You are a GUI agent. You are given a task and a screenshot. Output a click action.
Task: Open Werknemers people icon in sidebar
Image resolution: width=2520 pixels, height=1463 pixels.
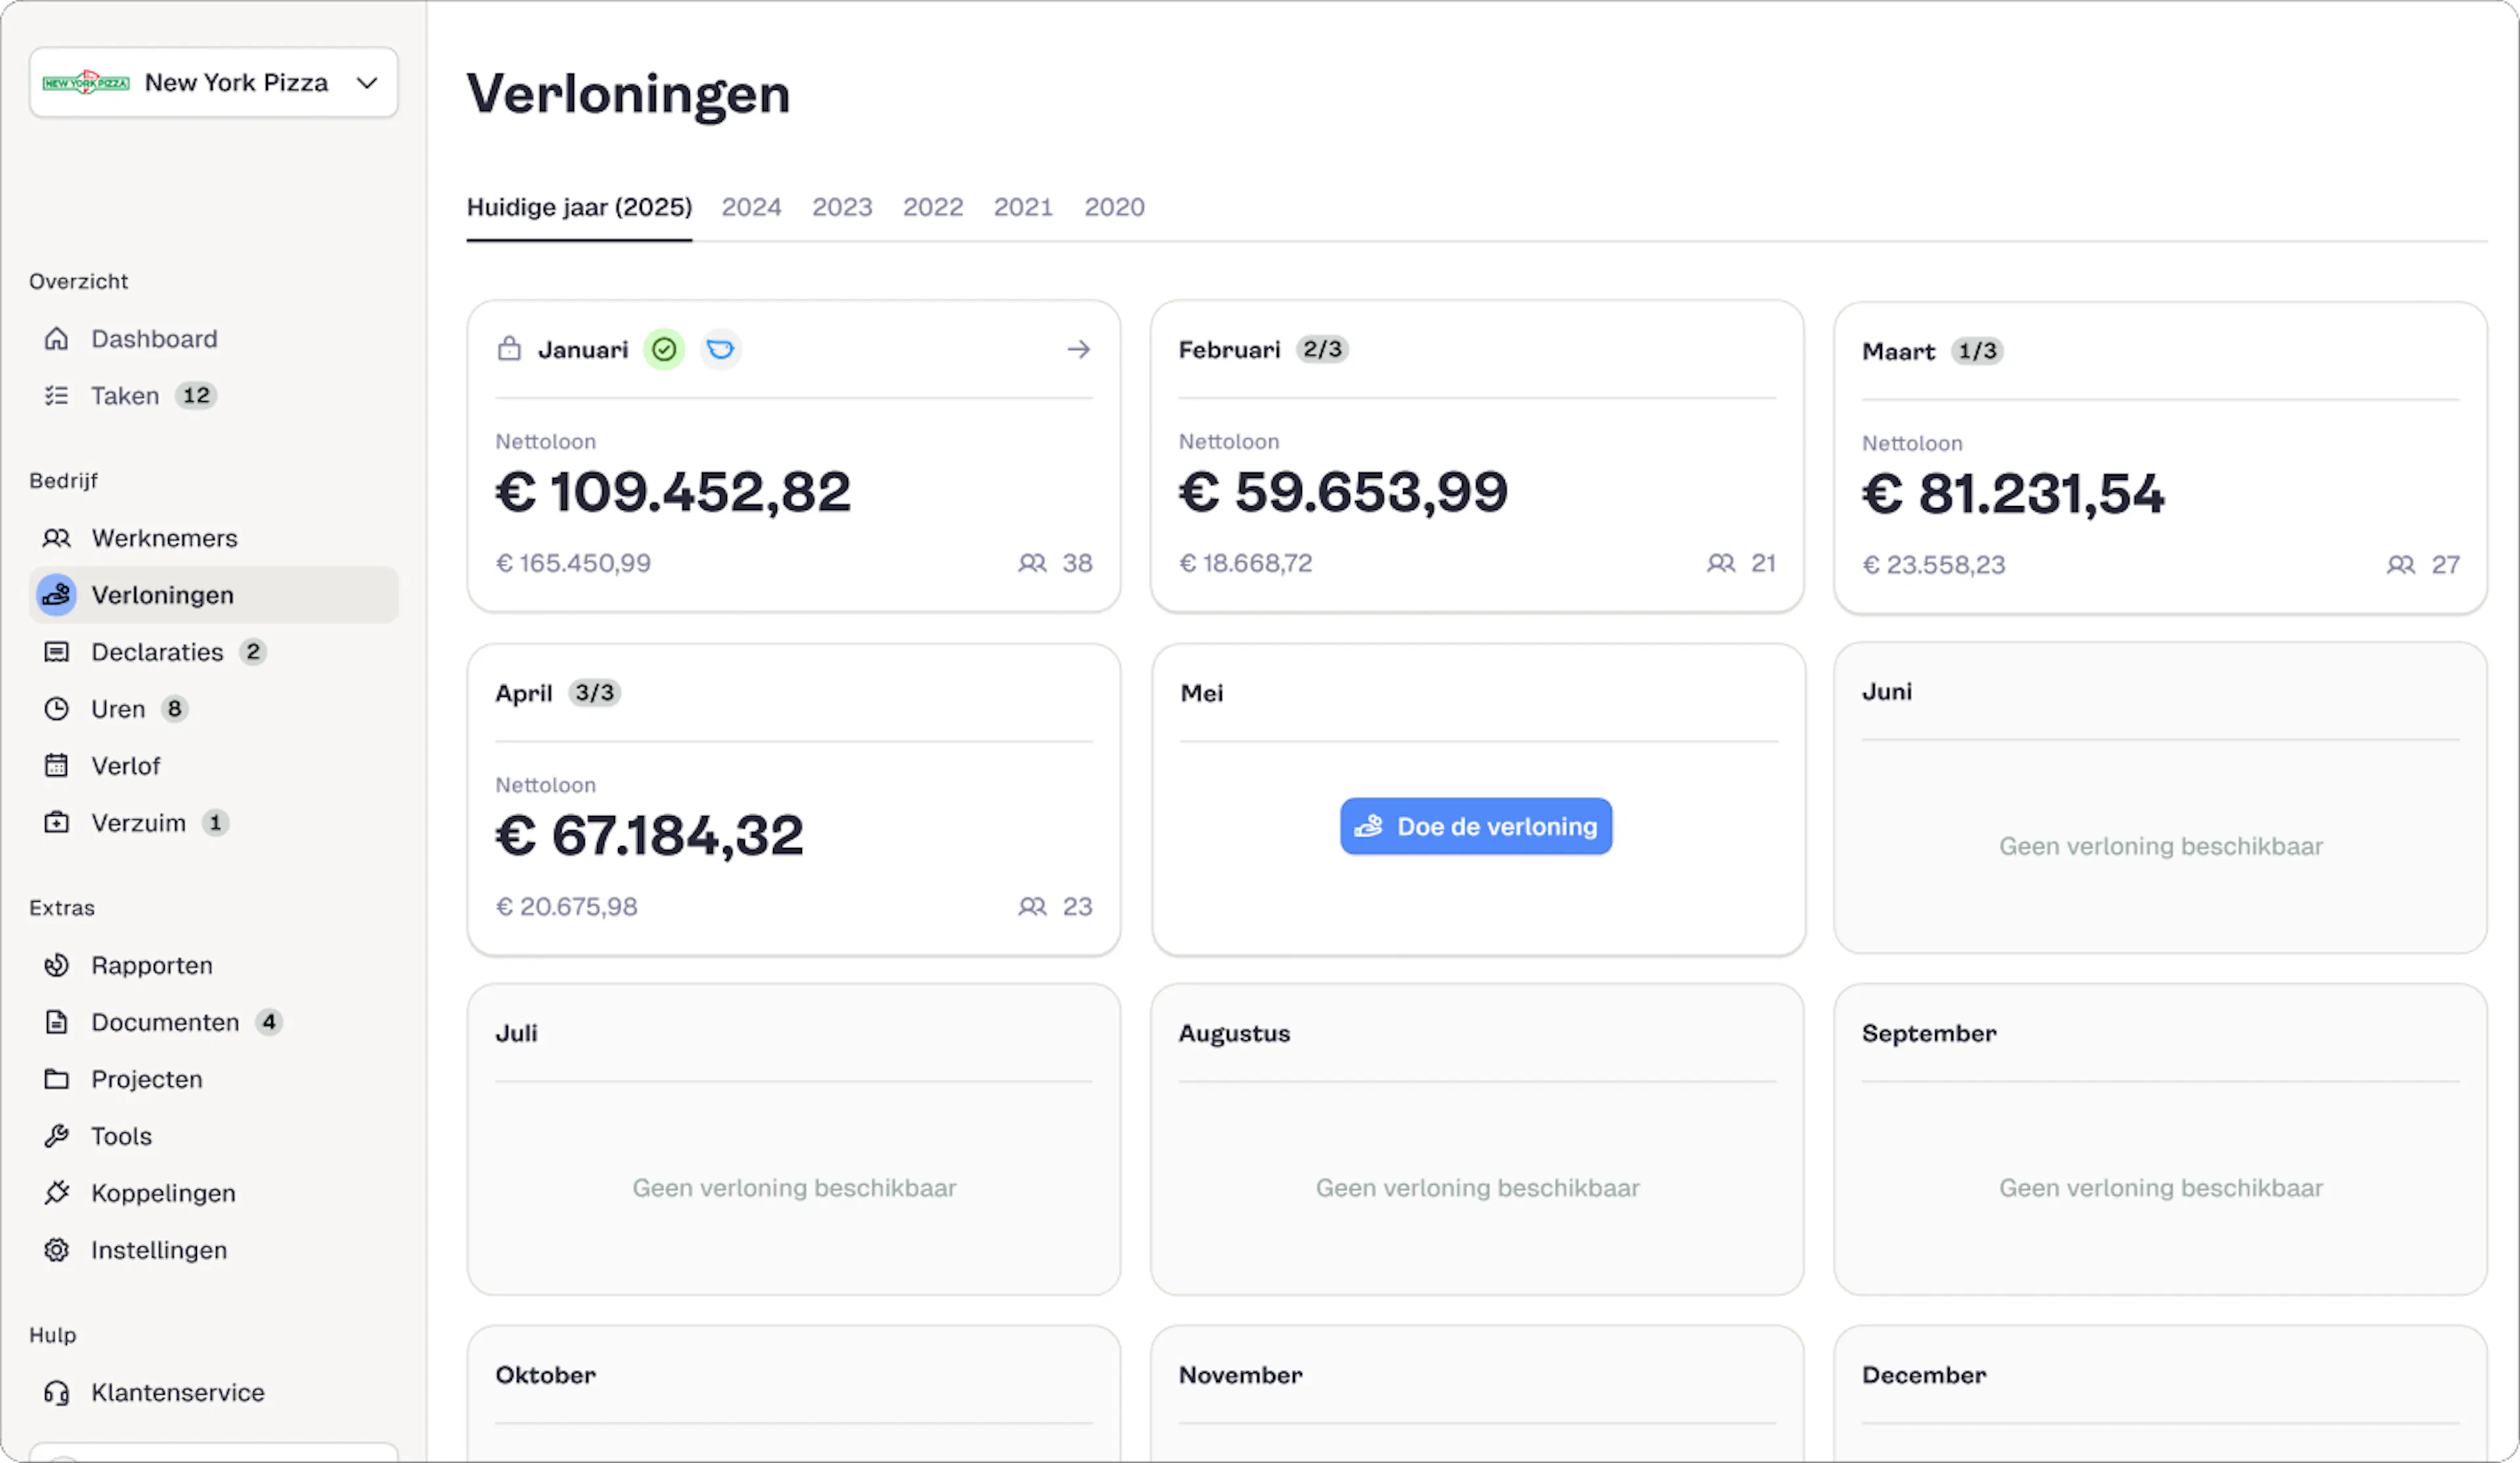click(x=57, y=538)
